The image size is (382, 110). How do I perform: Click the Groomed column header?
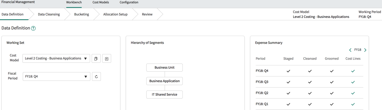click(332, 59)
